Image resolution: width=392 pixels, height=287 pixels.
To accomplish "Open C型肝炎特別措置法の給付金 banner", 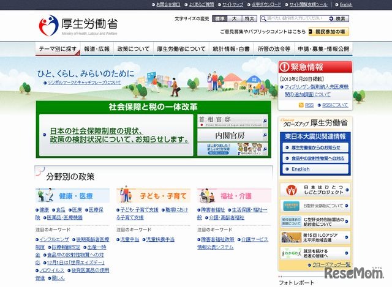I will [x=315, y=222].
